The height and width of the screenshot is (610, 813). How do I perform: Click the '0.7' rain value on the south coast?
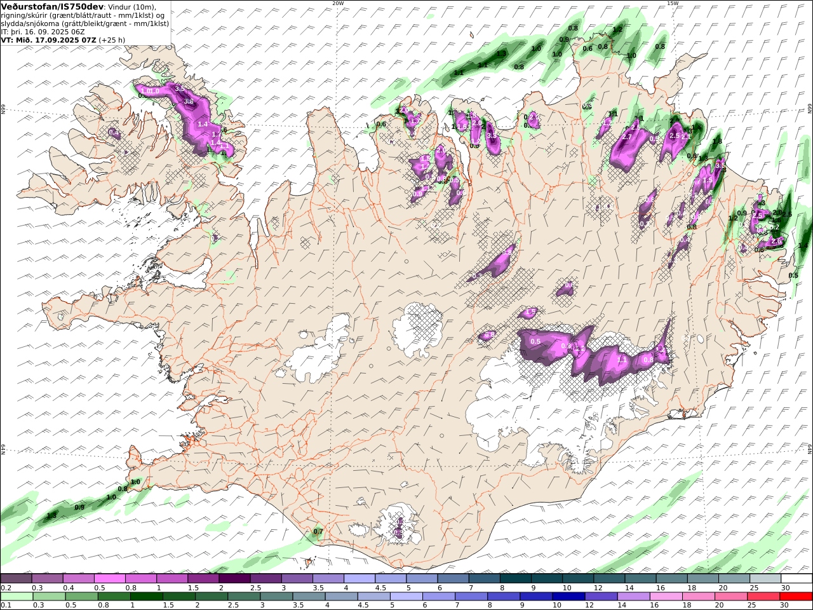[x=318, y=531]
